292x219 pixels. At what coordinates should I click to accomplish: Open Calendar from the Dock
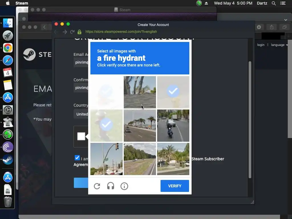click(8, 72)
